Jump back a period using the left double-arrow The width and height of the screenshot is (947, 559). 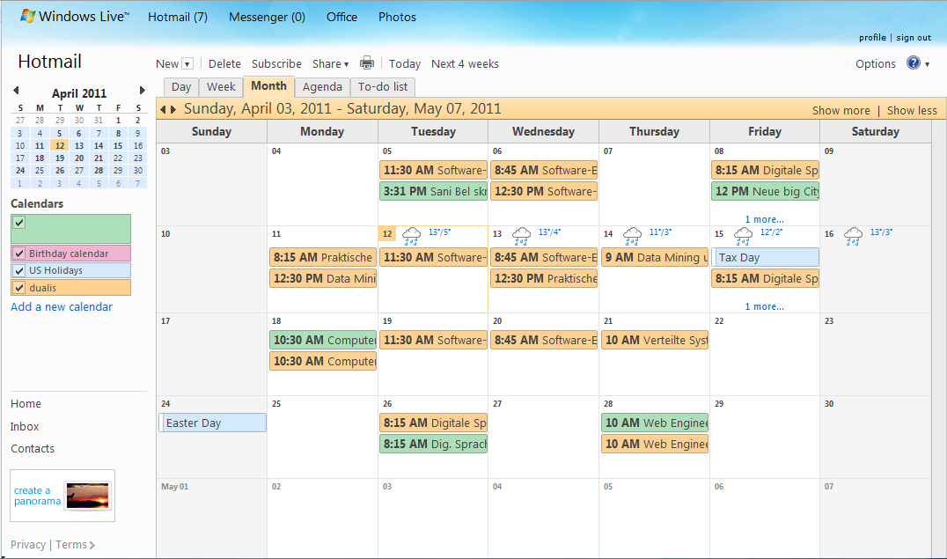165,108
